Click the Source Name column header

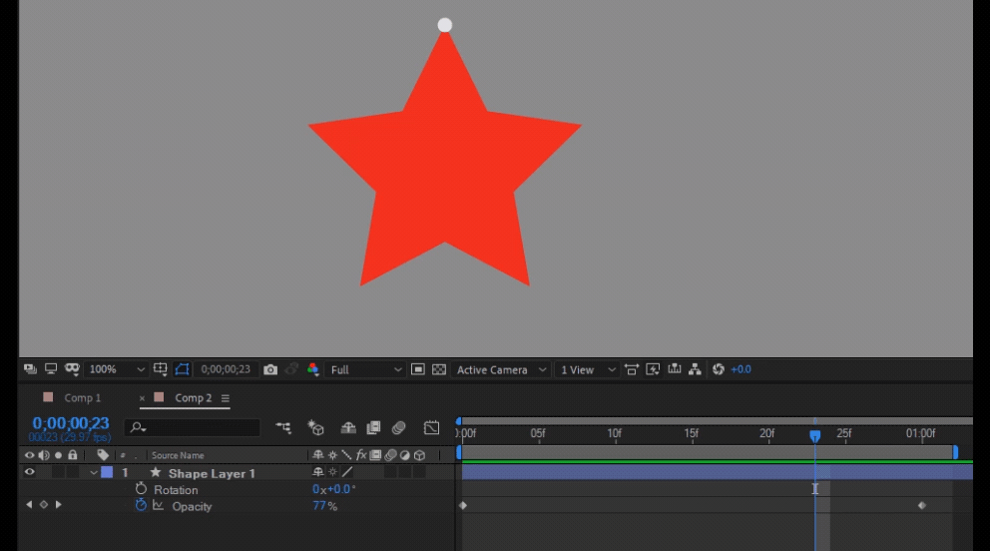tap(178, 456)
